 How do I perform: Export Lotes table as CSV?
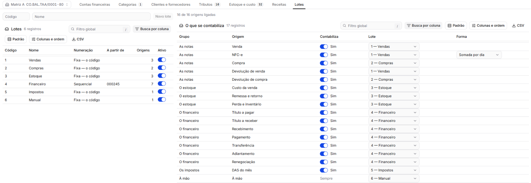click(78, 39)
